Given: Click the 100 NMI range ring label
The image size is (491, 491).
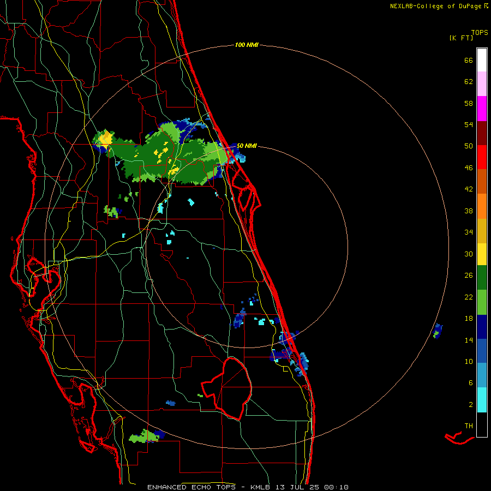Looking at the screenshot, I should click(247, 45).
